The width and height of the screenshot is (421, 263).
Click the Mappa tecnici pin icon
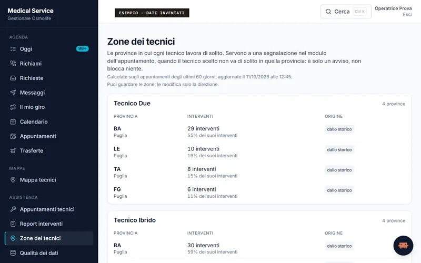click(13, 180)
